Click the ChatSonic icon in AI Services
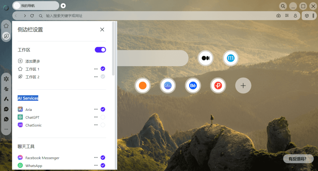This screenshot has height=171, width=318. pyautogui.click(x=20, y=125)
